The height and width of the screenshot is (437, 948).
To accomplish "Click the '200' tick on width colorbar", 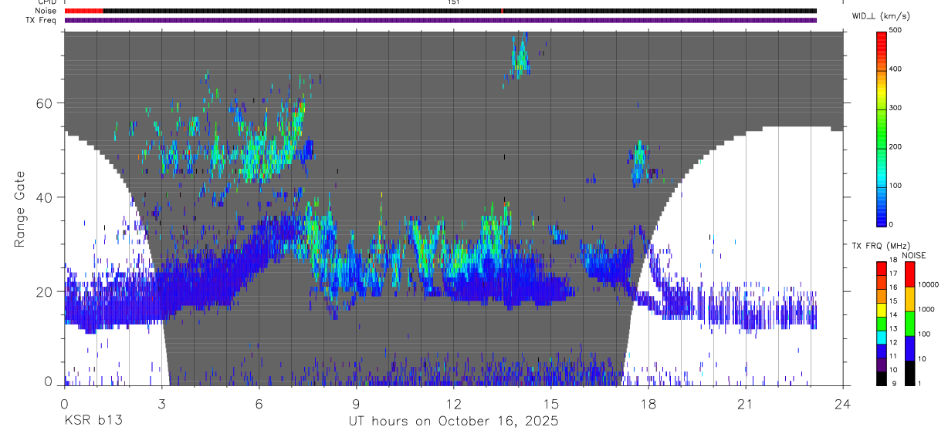I will point(896,146).
